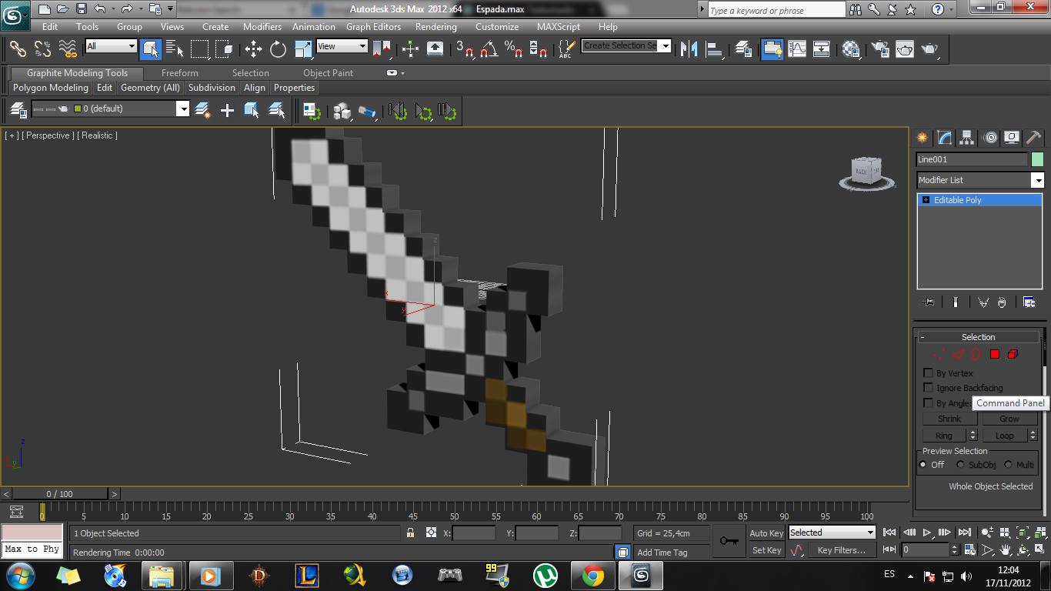Open the Material Editor icon
This screenshot has height=591, width=1051.
pyautogui.click(x=851, y=48)
